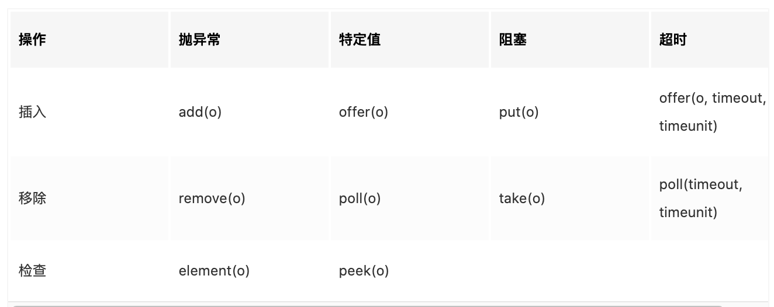Screen dimensions: 774x307
Task: Select the poll(timeout, timeunit) cell
Action: [700, 198]
